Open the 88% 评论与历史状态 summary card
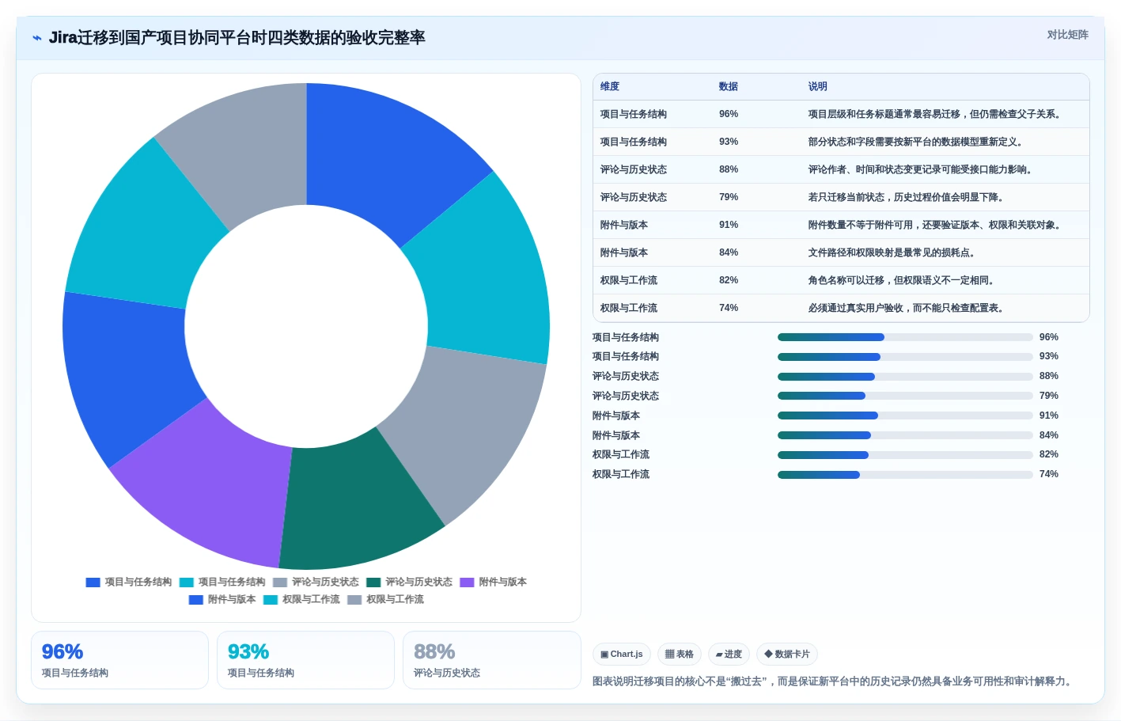The image size is (1121, 721). [491, 660]
